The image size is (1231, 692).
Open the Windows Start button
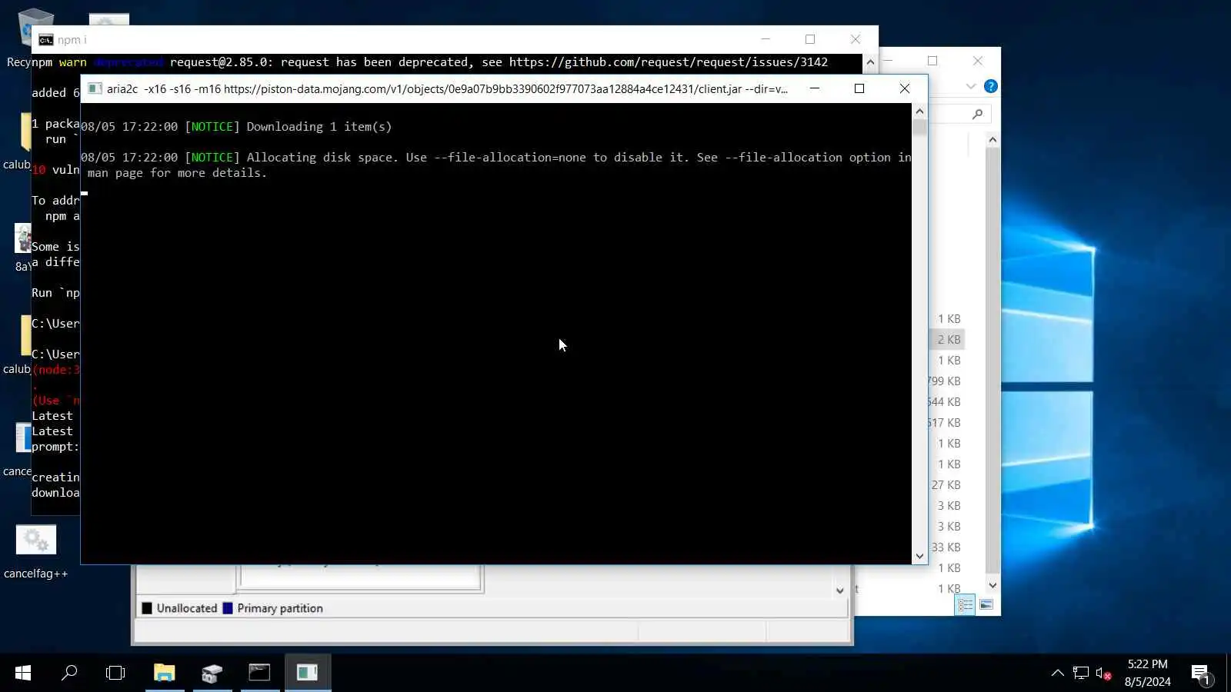23,673
